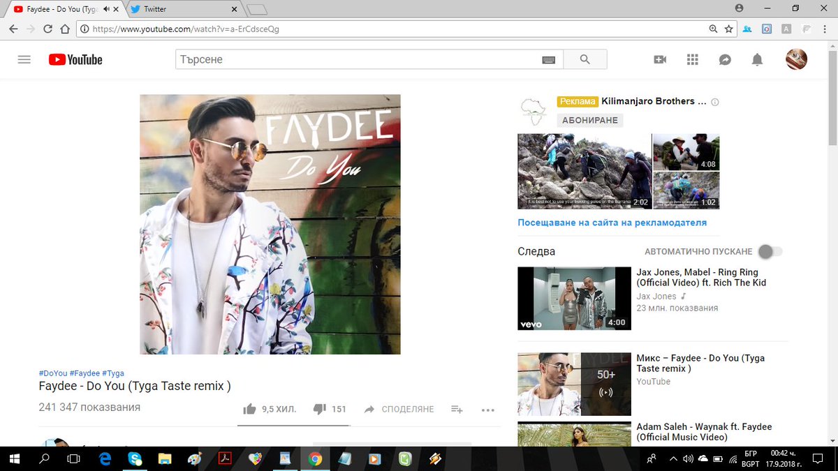
Task: Open the on-screen keyboard in search box
Action: coord(550,60)
